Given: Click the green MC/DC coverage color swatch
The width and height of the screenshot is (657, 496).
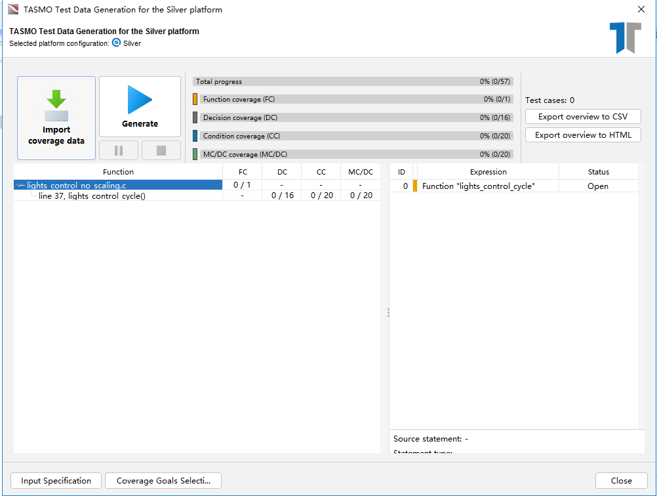Looking at the screenshot, I should point(195,154).
